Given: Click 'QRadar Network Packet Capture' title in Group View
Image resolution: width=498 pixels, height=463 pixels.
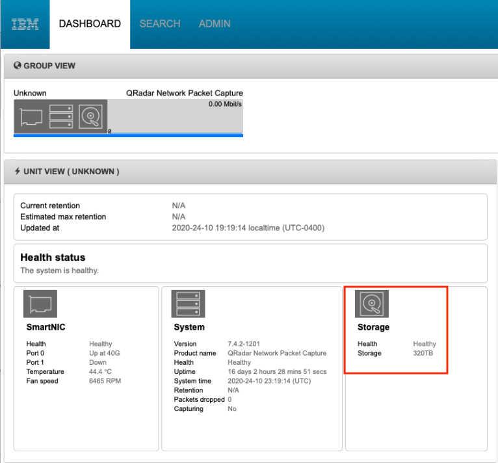Looking at the screenshot, I should 184,93.
